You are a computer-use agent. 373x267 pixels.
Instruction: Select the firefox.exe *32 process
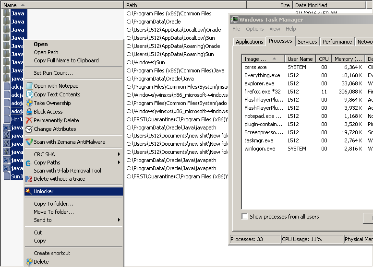[307, 92]
